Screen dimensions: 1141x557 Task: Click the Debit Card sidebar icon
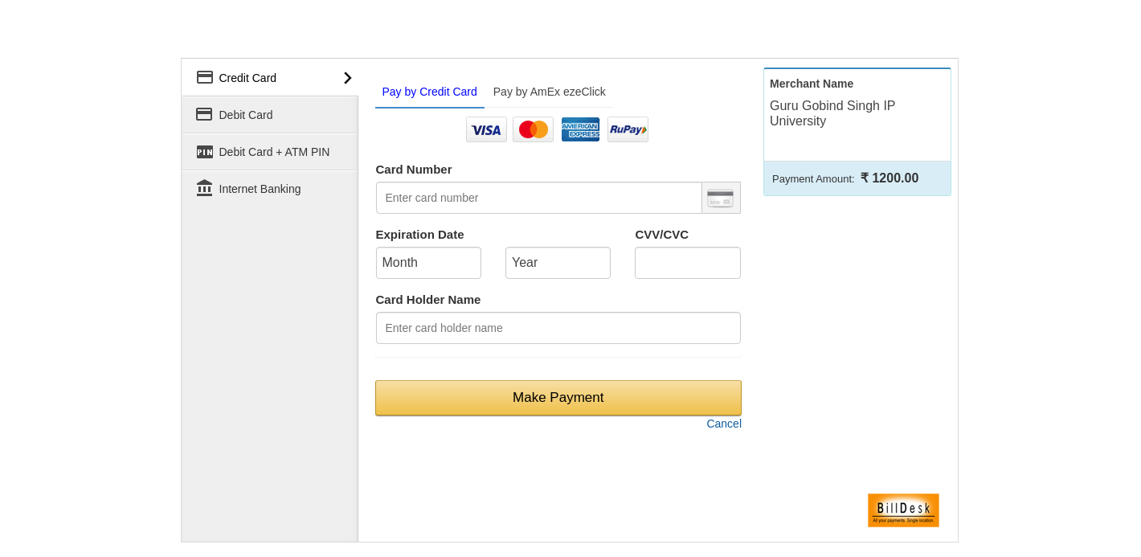204,114
